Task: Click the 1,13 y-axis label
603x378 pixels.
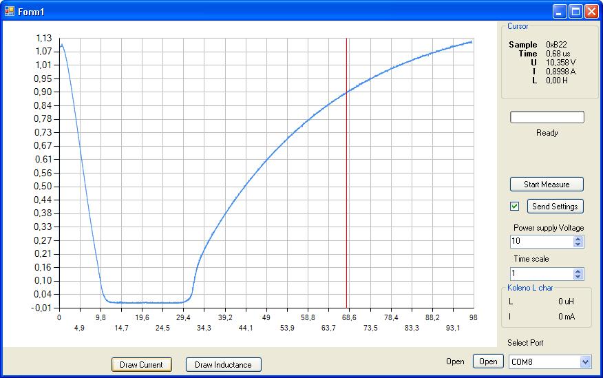Action: pos(44,38)
